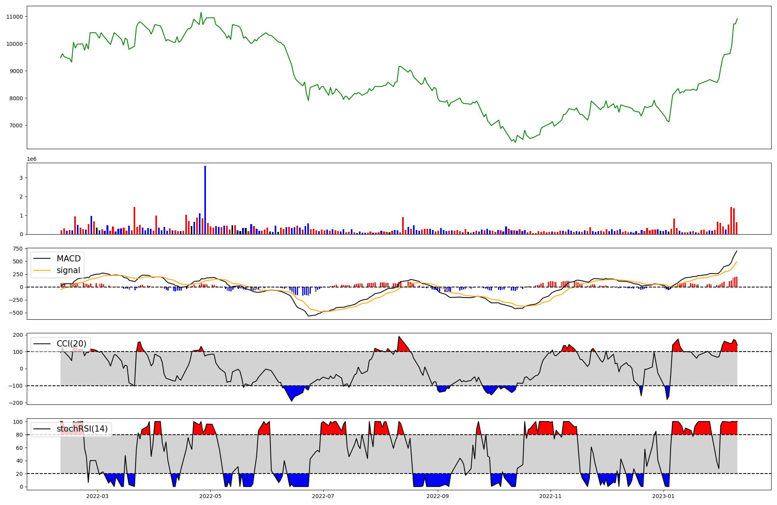Select the 2022-09 x-axis date label
Viewport: 777px width, 505px height.
pos(437,496)
